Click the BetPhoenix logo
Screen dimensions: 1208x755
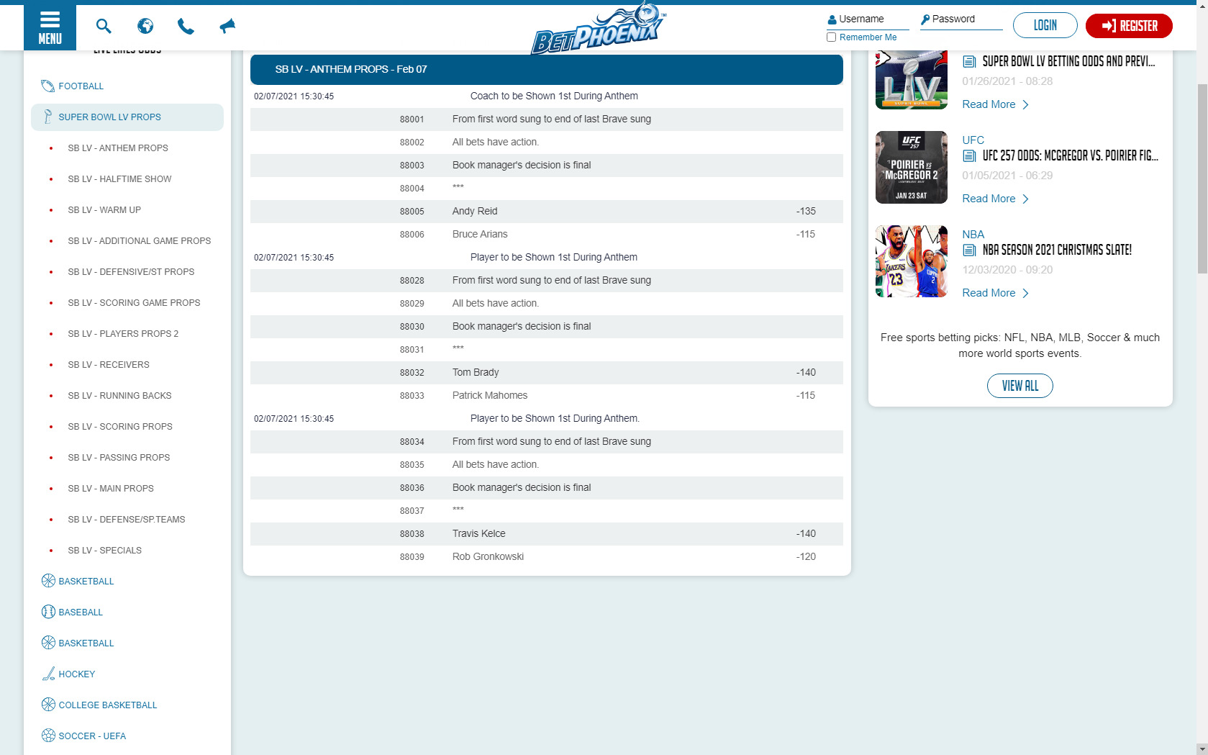pos(599,29)
